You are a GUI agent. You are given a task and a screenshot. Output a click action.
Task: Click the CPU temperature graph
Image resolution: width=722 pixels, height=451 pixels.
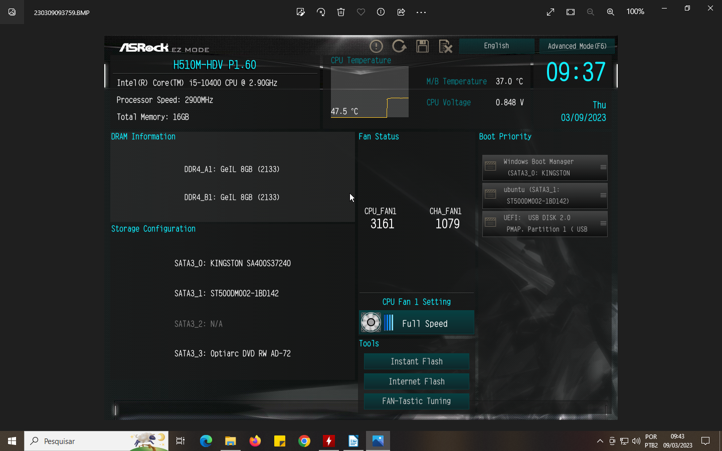click(370, 92)
